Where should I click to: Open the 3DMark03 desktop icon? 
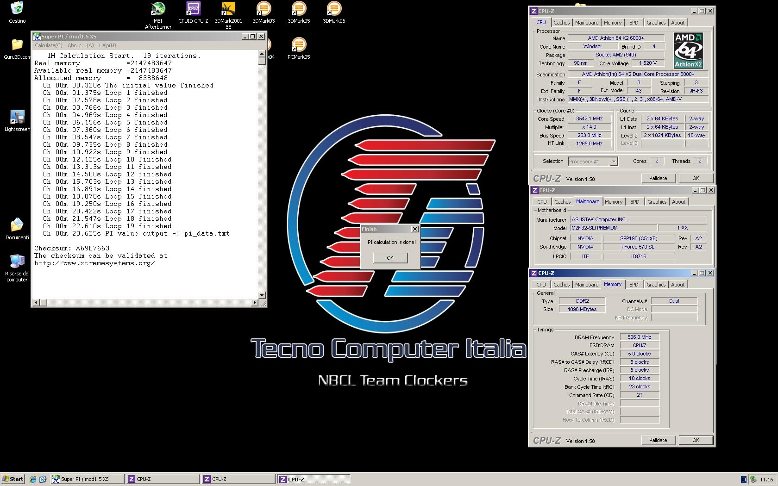click(264, 12)
